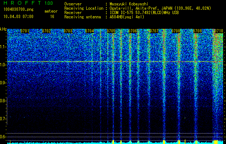Image resolution: width=226 pixels, height=144 pixels.
Task: Click the timestamp 10.04.03 07:00
Action: pos(18,17)
